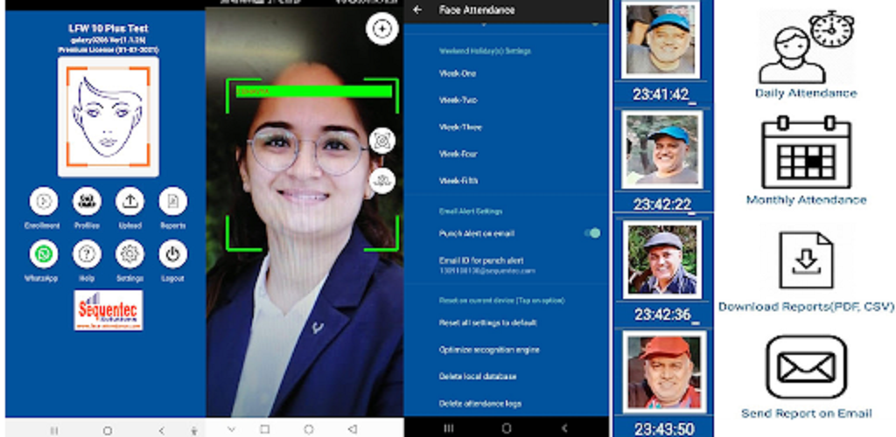Choose Optimize recognition engine option
The width and height of the screenshot is (896, 437).
point(489,350)
